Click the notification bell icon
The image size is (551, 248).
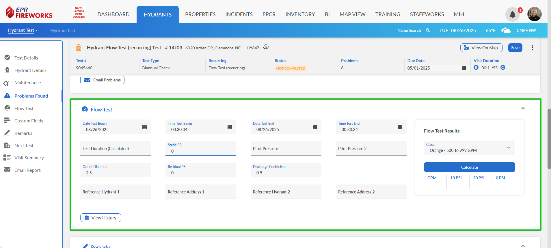click(x=512, y=14)
